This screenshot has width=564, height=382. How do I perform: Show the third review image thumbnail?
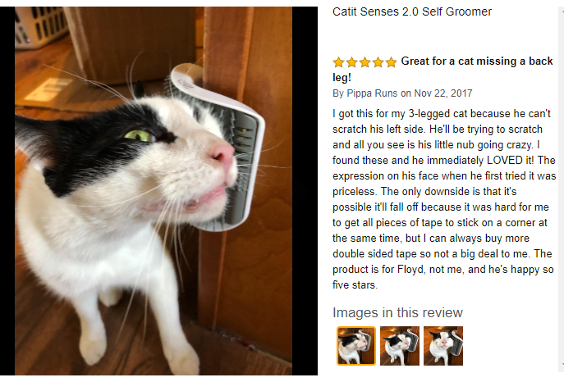443,346
